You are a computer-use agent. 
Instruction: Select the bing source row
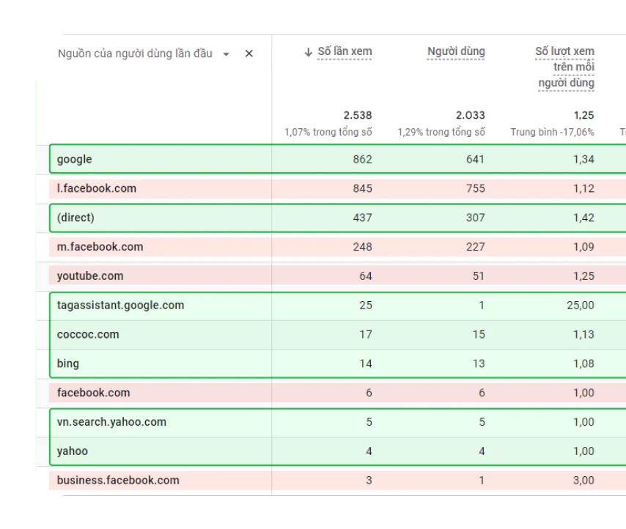coord(337,363)
